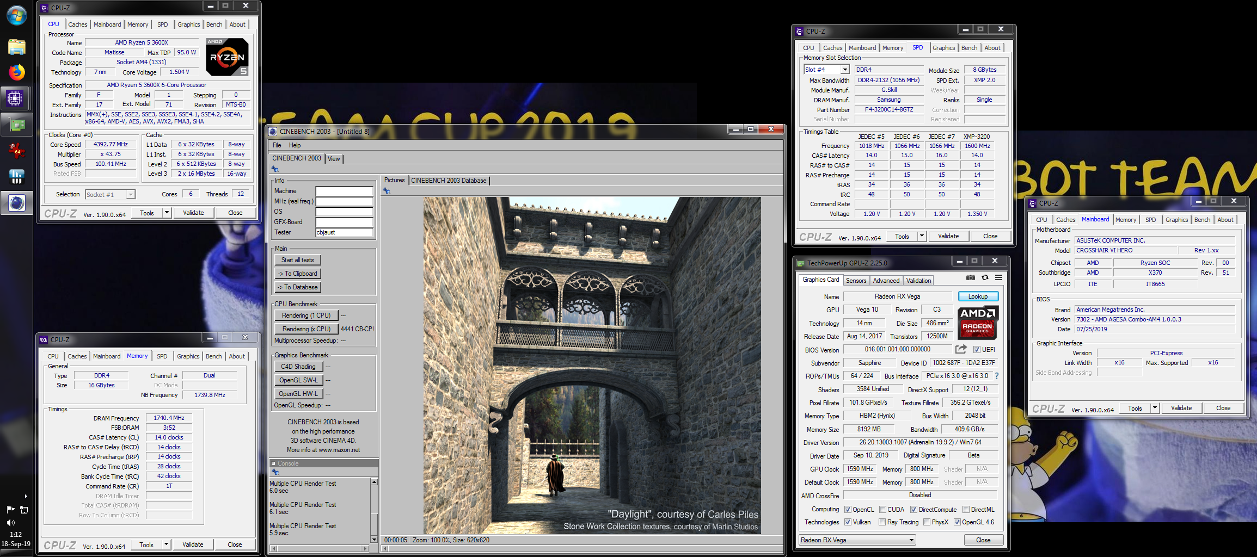Open the Cinebench Help menu
This screenshot has height=557, width=1257.
coord(295,145)
